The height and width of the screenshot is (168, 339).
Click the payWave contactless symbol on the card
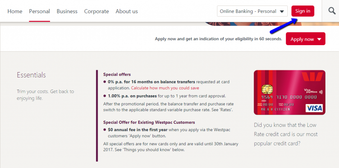(321, 93)
